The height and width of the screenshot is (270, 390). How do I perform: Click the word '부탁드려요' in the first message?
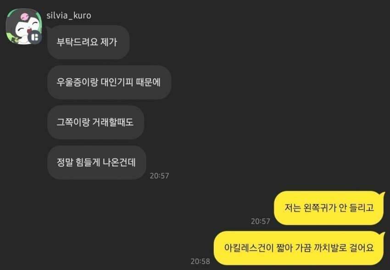pyautogui.click(x=77, y=42)
